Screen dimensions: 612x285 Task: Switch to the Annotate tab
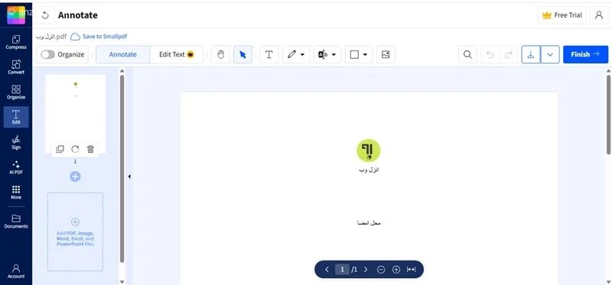[122, 54]
